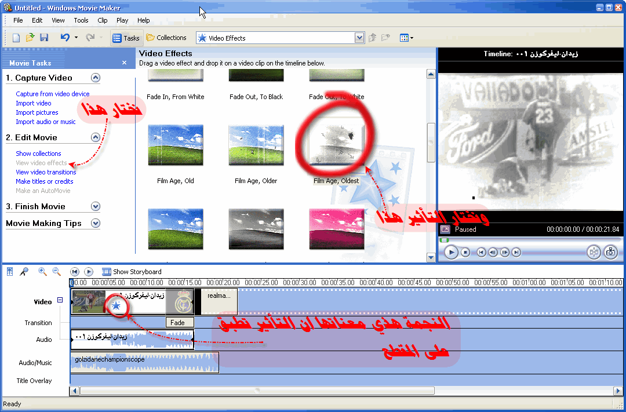
Task: Step to the next frame in preview
Action: click(505, 252)
